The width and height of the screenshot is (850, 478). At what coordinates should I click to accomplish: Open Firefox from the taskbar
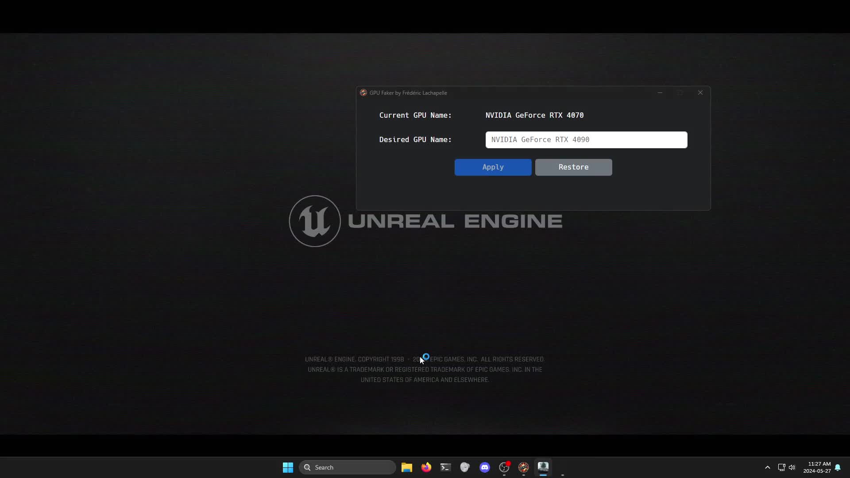pyautogui.click(x=426, y=467)
